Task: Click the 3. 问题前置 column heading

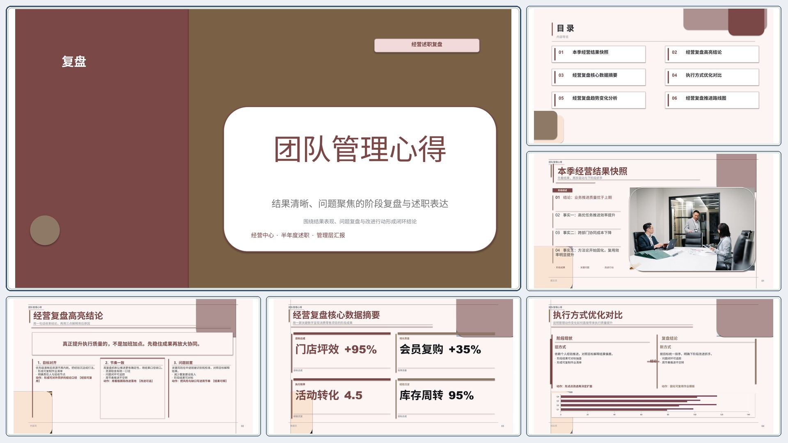Action: point(183,363)
